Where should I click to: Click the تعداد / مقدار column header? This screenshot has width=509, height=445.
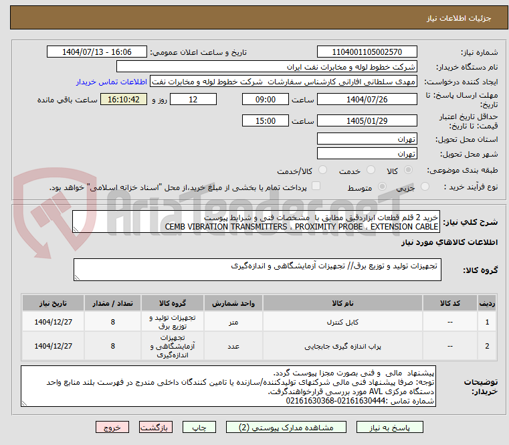pos(112,303)
